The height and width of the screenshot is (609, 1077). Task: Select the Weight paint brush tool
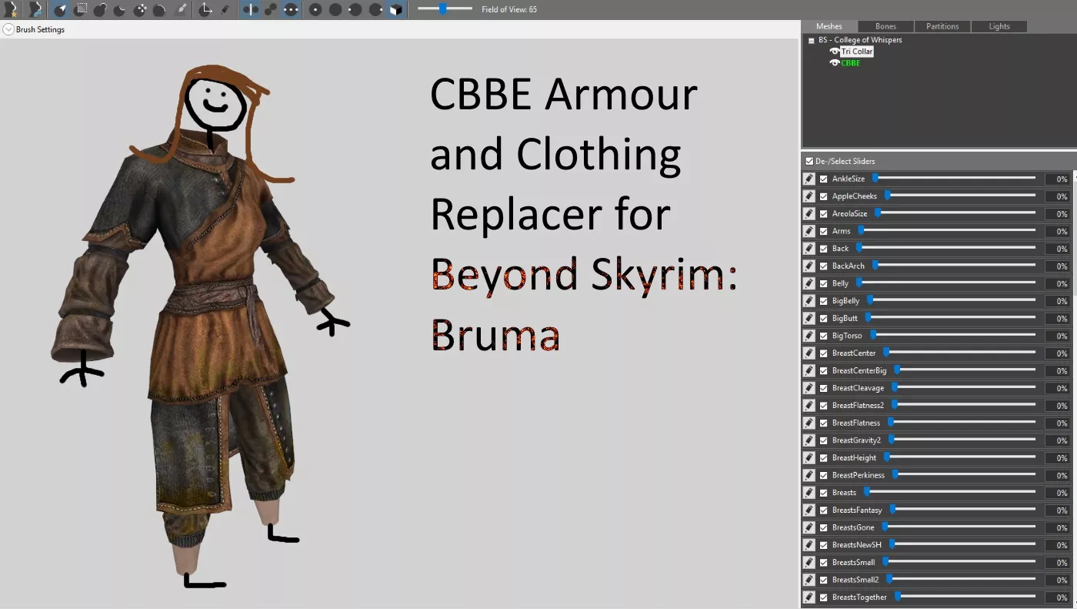coord(182,9)
